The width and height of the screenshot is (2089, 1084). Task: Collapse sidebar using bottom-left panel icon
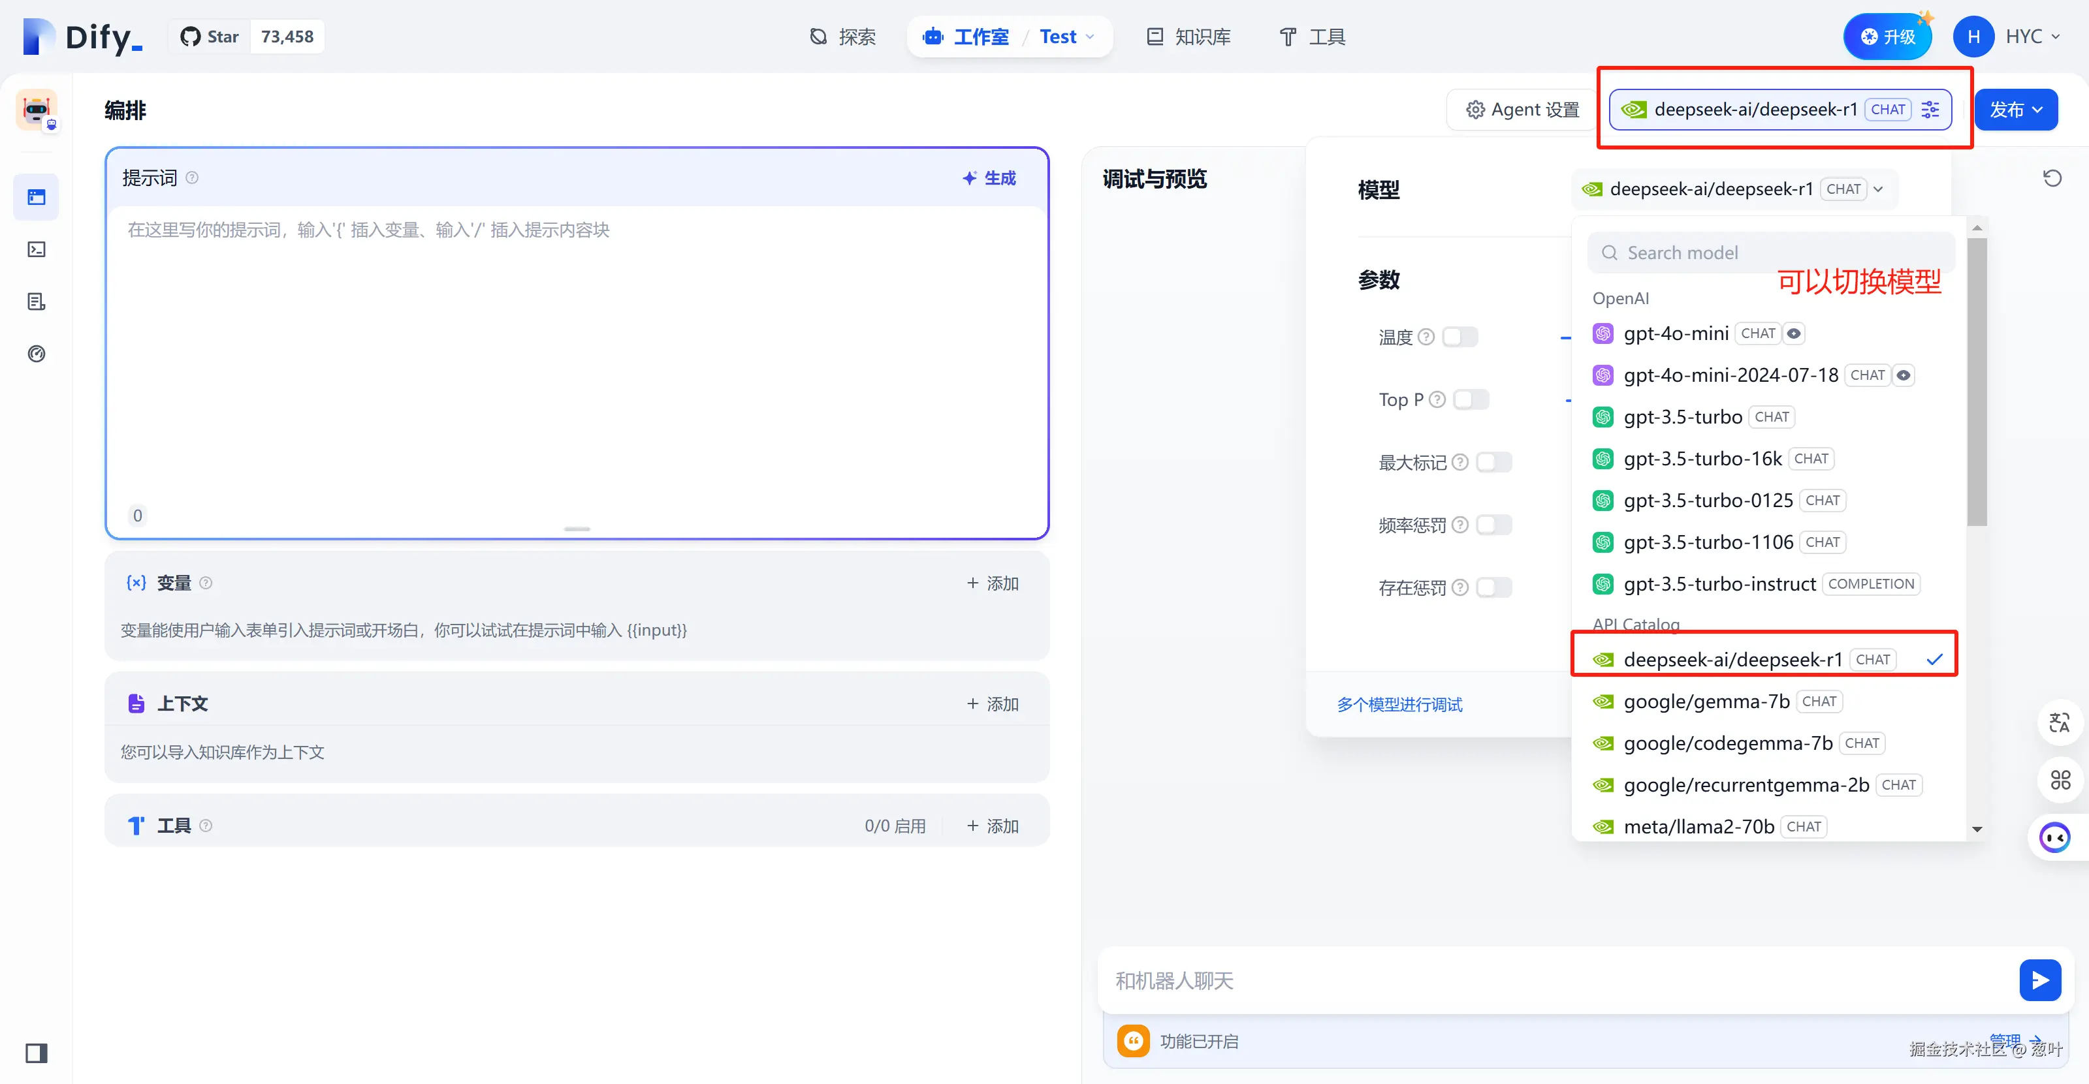[x=37, y=1053]
